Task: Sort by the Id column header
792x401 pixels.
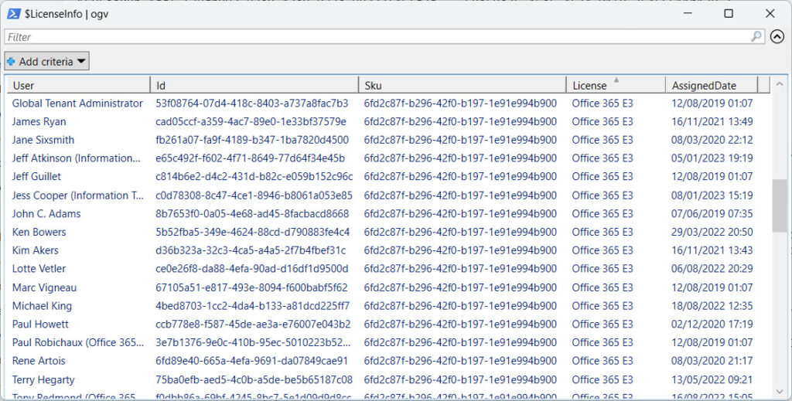Action: (254, 85)
